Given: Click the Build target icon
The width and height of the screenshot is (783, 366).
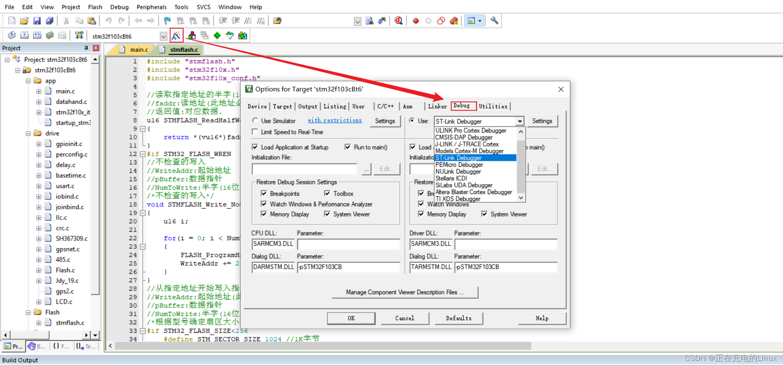Looking at the screenshot, I should pyautogui.click(x=24, y=35).
